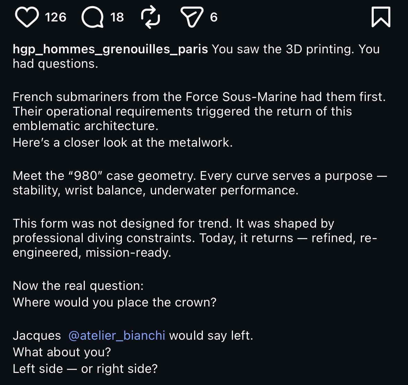Tap the share count of 6

[214, 17]
